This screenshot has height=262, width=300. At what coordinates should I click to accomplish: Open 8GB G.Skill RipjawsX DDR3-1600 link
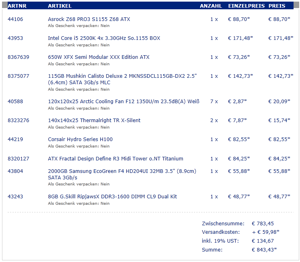[x=112, y=196]
